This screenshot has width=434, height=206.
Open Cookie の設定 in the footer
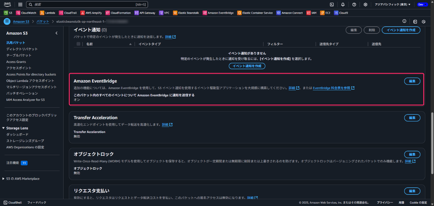418,203
